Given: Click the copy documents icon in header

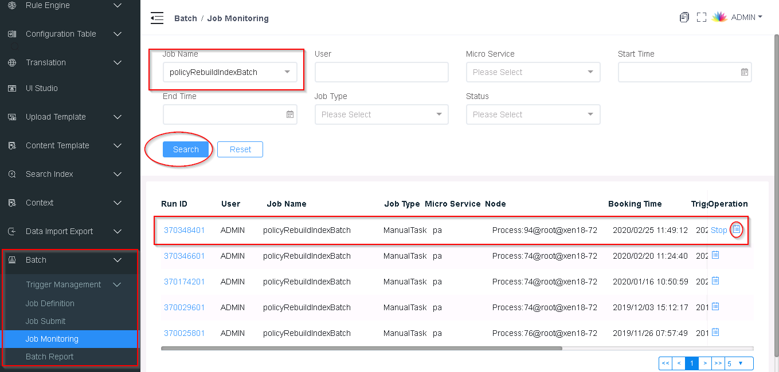Looking at the screenshot, I should 684,18.
